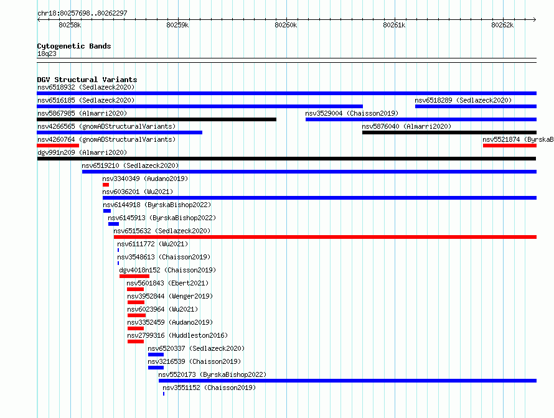Select the blue bar of nsv6519210
The height and width of the screenshot is (418, 554).
tap(309, 172)
